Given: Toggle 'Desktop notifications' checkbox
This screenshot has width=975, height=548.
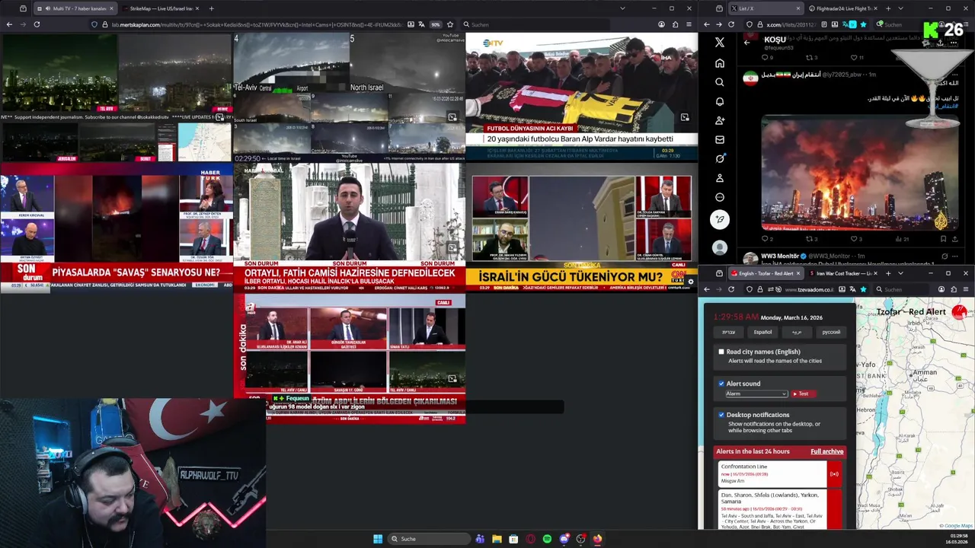Looking at the screenshot, I should pos(721,415).
